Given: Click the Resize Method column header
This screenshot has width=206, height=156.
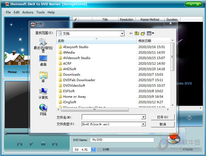Looking at the screenshot, I should click(x=150, y=20).
